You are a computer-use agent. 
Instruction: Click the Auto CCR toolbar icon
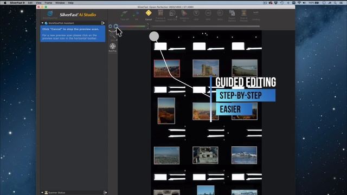(x=172, y=14)
